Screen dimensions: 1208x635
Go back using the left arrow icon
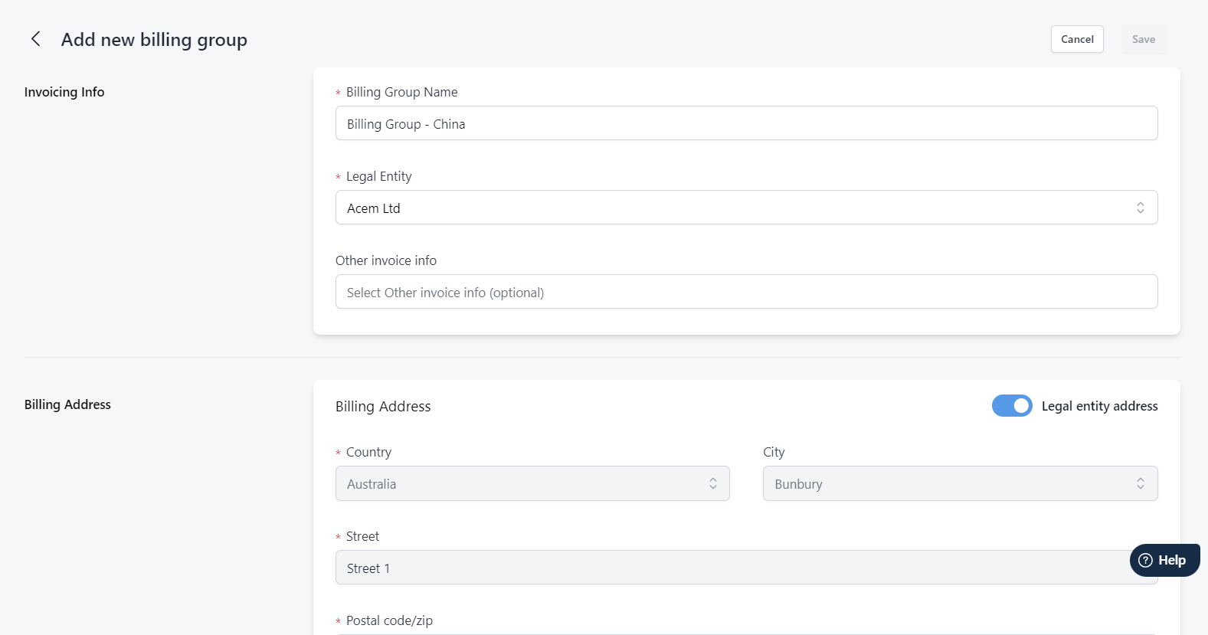[x=35, y=39]
